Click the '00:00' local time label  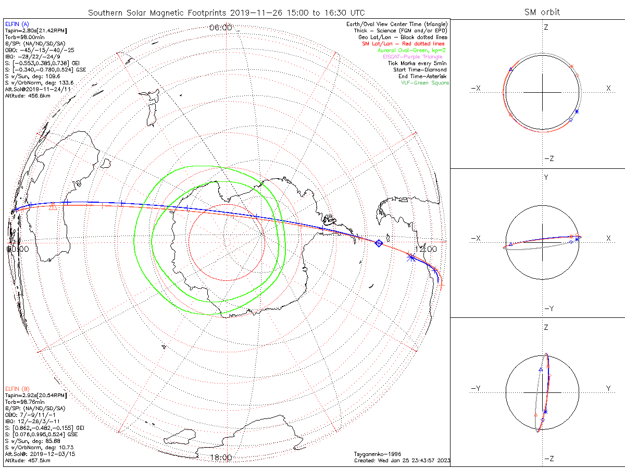(19, 250)
